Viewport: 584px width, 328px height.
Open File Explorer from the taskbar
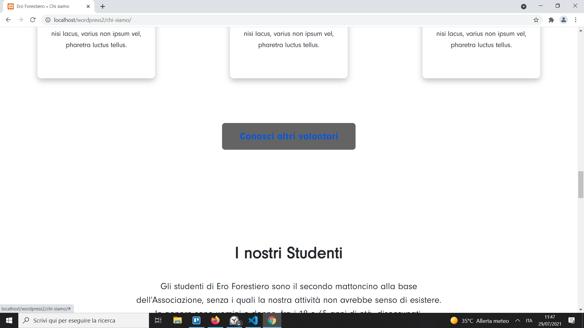177,320
